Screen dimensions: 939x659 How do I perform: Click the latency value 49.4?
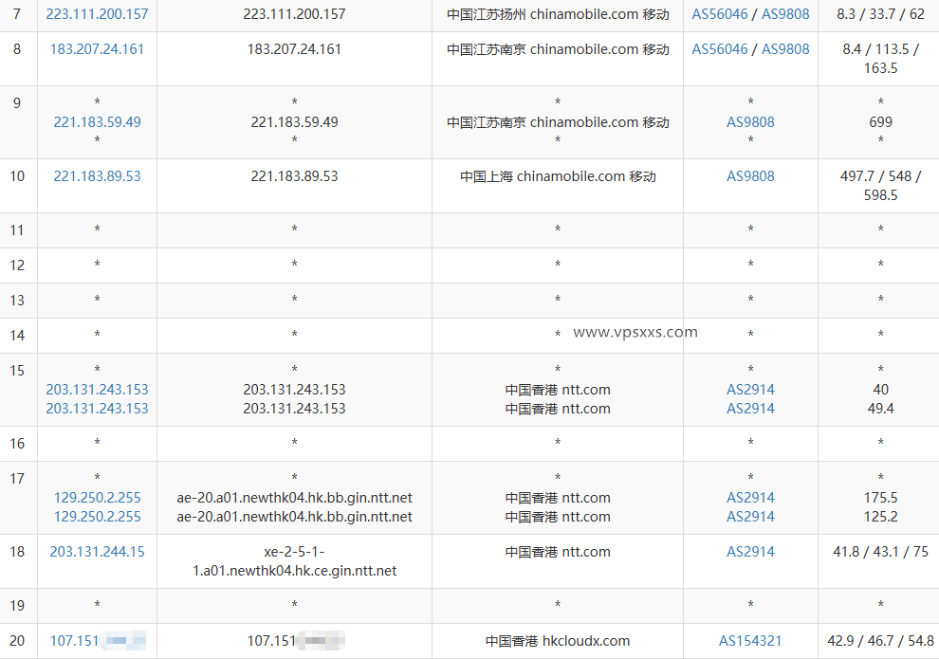(880, 409)
